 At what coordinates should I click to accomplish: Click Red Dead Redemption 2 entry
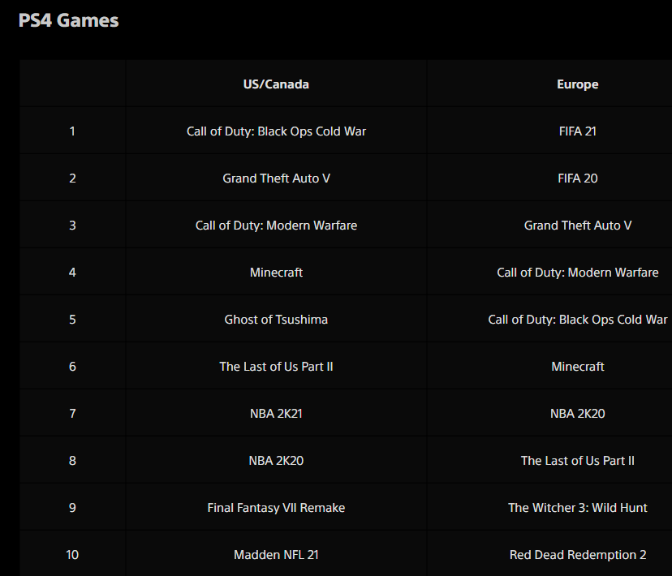point(577,555)
